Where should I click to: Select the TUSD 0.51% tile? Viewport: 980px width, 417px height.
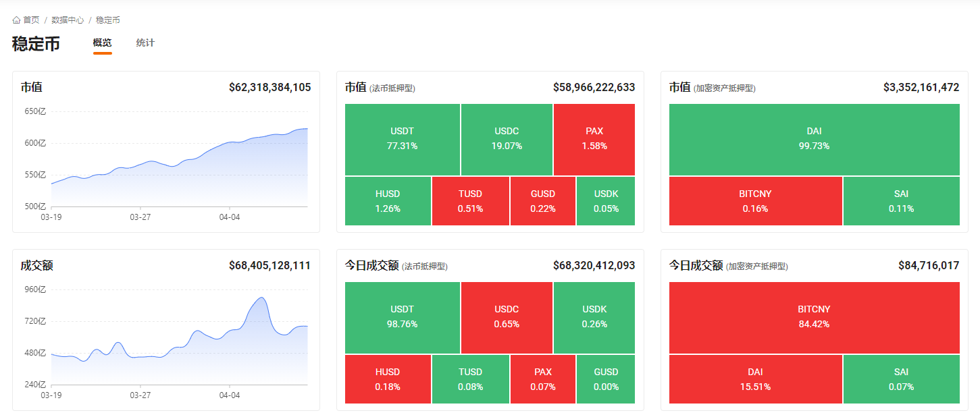[x=470, y=201]
